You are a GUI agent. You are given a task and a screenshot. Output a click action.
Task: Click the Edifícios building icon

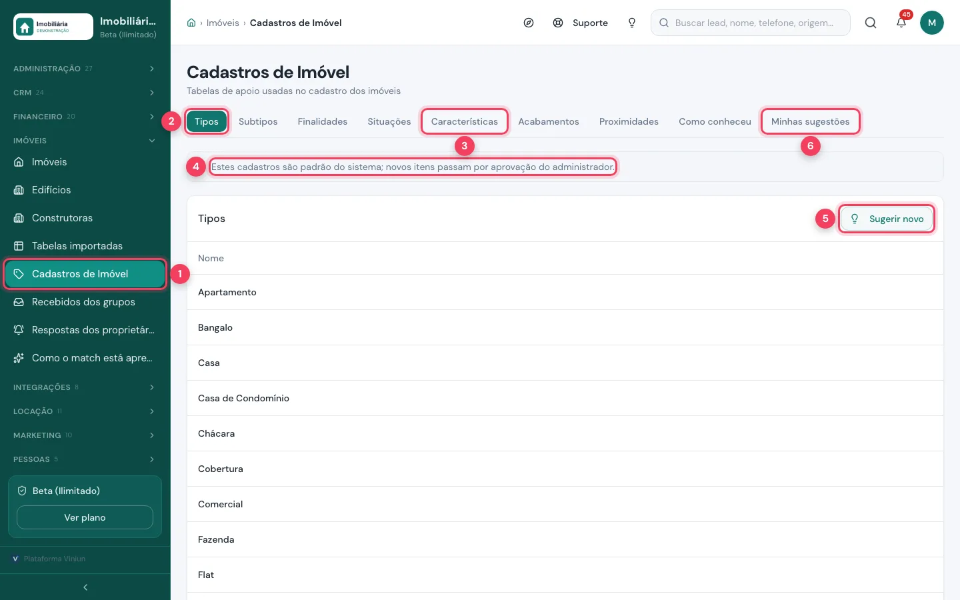click(19, 190)
